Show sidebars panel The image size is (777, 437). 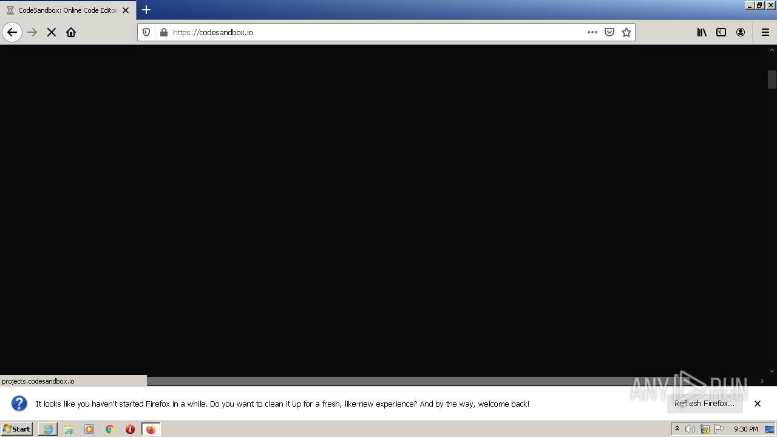[721, 32]
